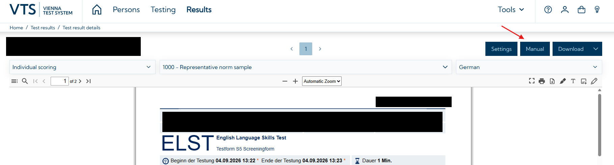The image size is (614, 165).
Task: Open the help question mark icon
Action: [x=548, y=10]
